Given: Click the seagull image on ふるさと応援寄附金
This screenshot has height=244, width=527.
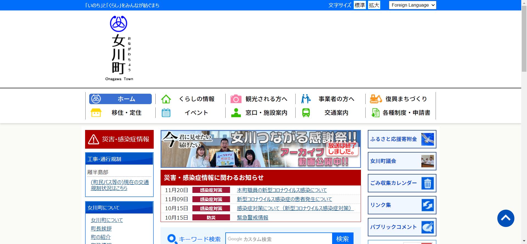Looking at the screenshot, I should pos(428,139).
